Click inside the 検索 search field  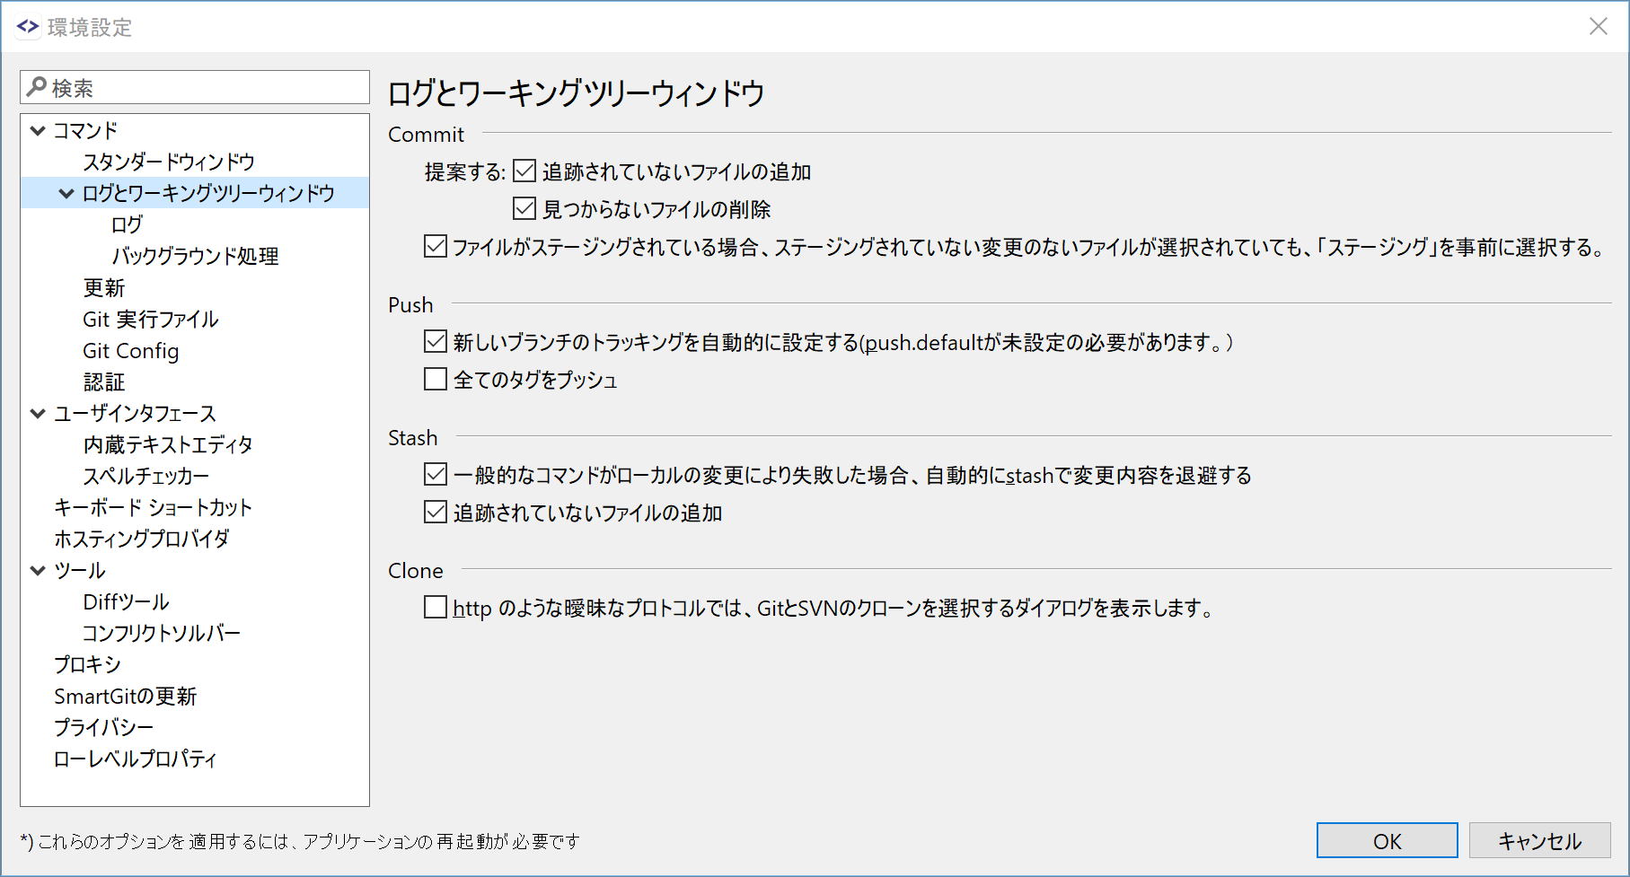(x=180, y=86)
